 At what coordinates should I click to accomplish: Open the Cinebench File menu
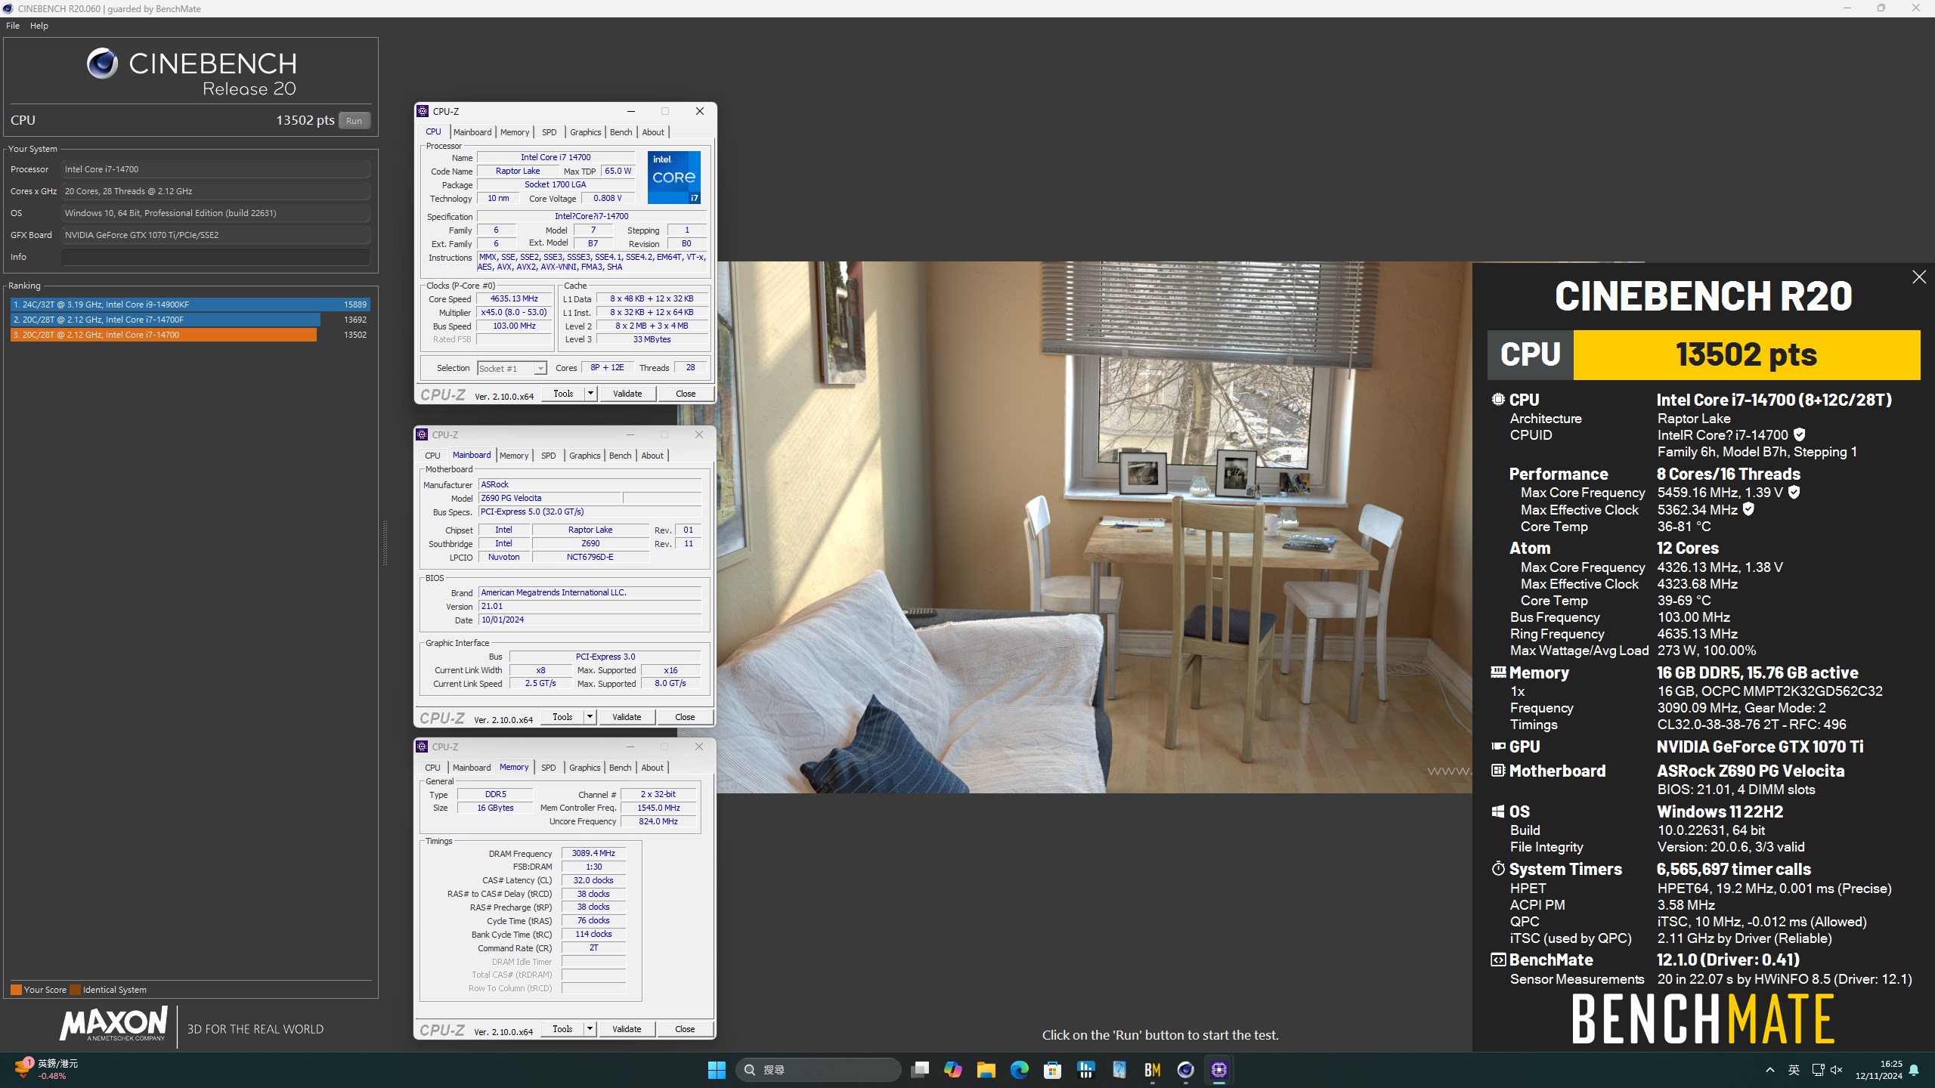13,26
